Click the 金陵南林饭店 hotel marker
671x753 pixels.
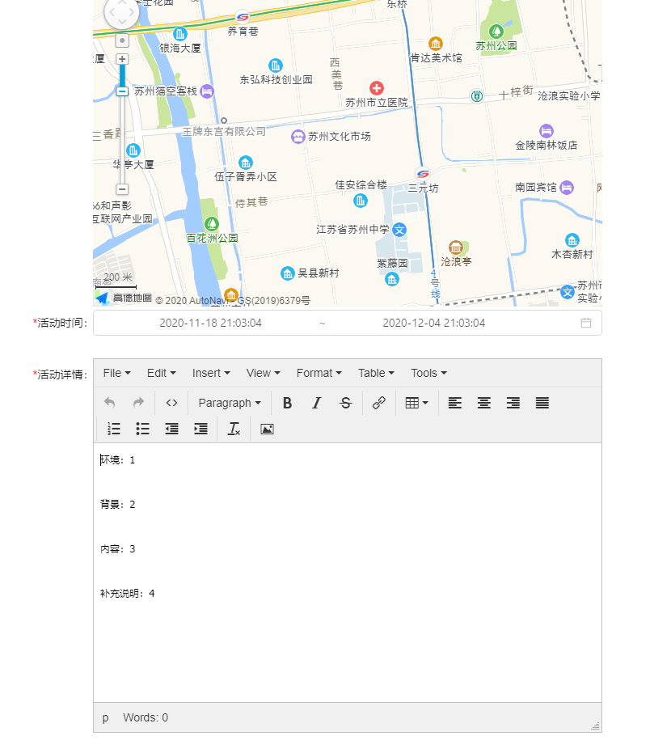[x=547, y=131]
